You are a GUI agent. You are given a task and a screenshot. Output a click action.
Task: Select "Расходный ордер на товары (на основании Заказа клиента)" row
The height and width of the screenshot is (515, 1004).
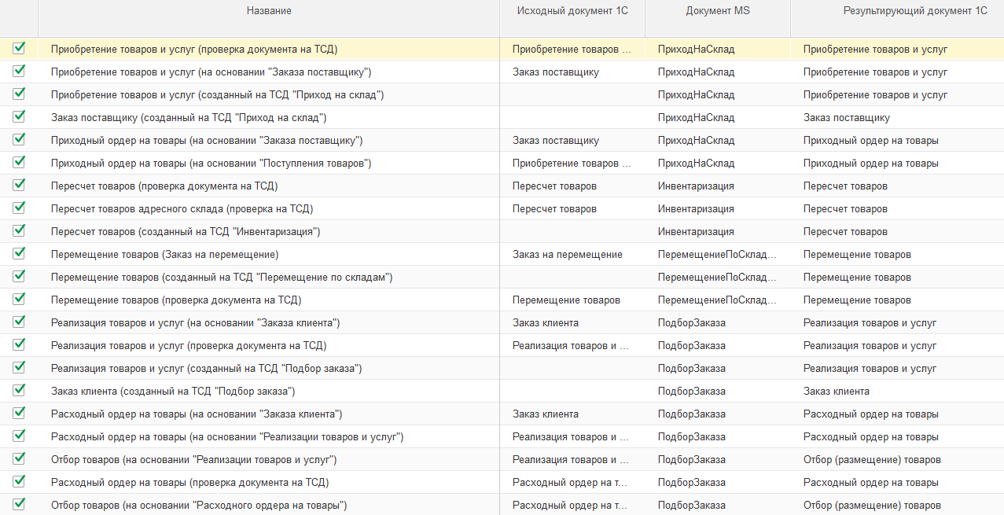(x=196, y=414)
